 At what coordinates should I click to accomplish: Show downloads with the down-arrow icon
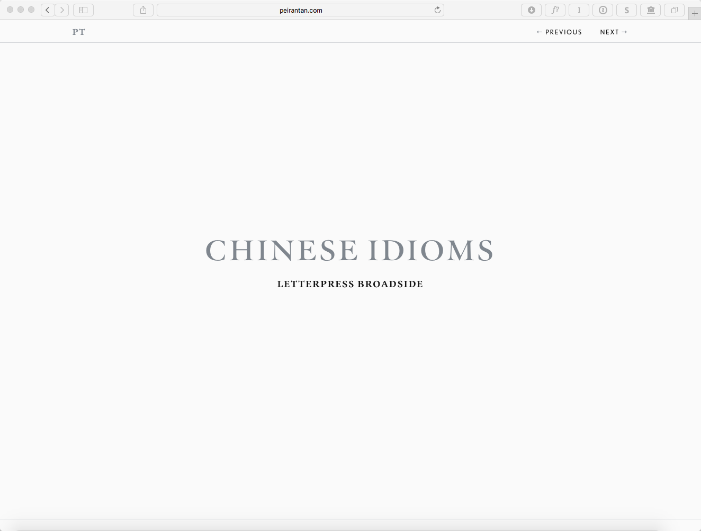tap(531, 10)
